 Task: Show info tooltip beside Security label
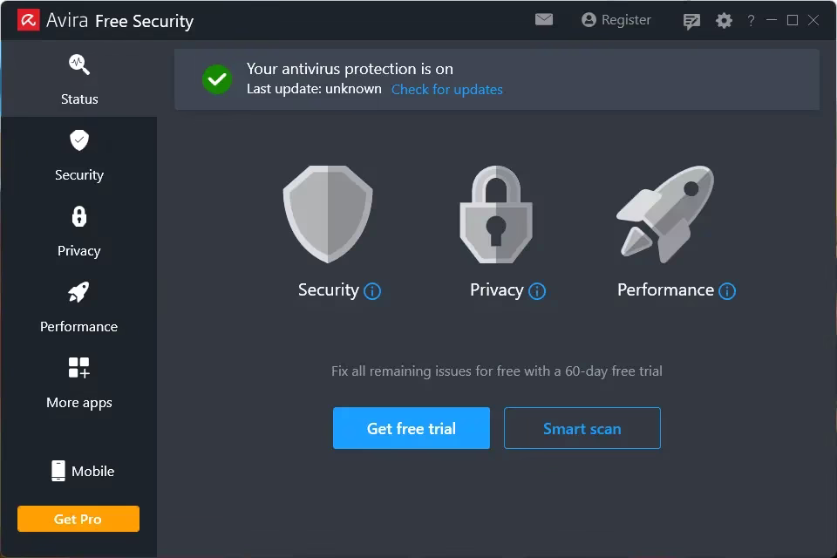pos(372,291)
